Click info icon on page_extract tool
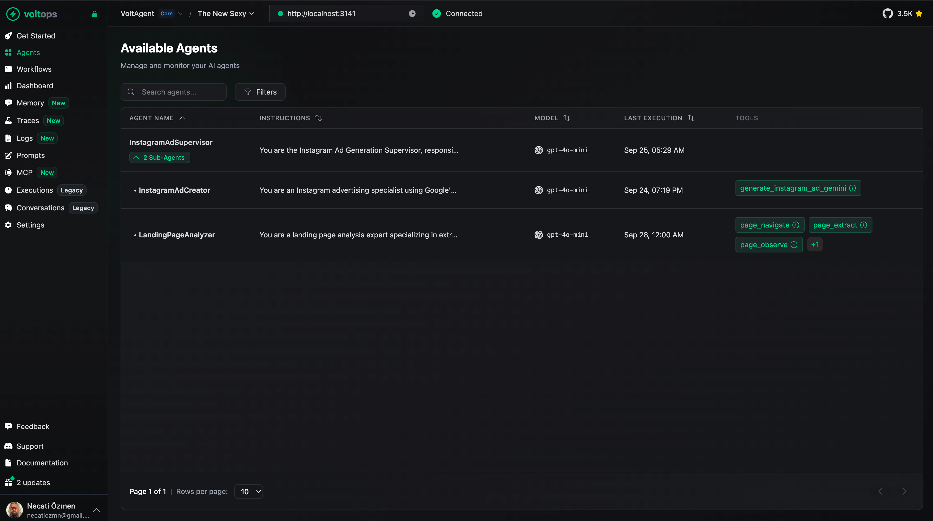Viewport: 933px width, 521px height. tap(864, 225)
